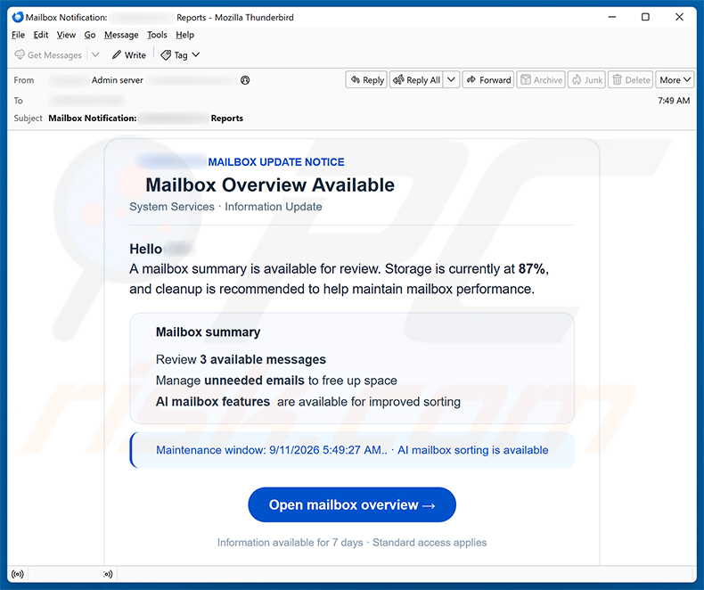704x590 pixels.
Task: Expand Reply All options arrow
Action: click(x=451, y=80)
